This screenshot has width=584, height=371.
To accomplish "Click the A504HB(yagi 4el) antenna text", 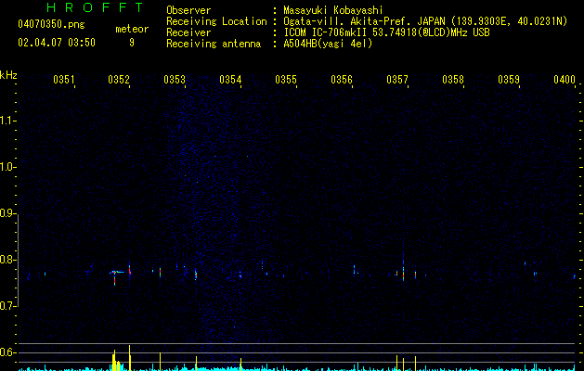I will [328, 44].
